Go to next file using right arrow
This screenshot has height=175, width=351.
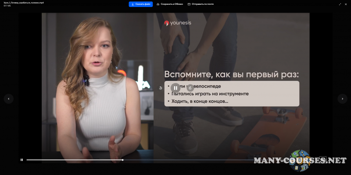pyautogui.click(x=342, y=98)
